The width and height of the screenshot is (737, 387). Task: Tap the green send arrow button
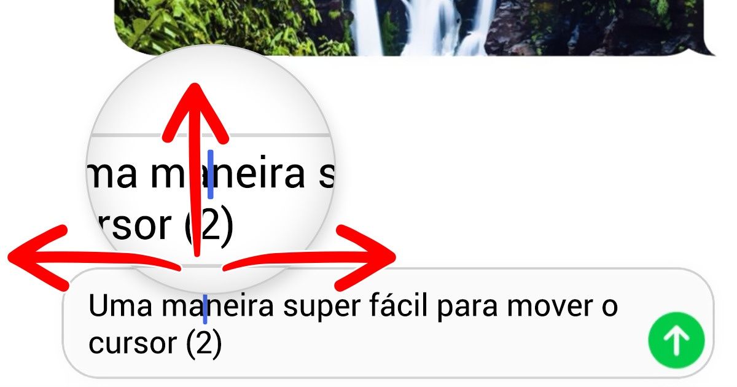676,341
